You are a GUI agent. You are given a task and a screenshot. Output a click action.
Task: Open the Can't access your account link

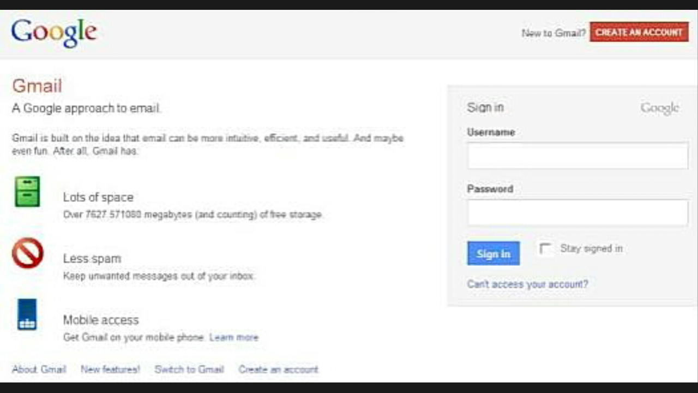(527, 284)
